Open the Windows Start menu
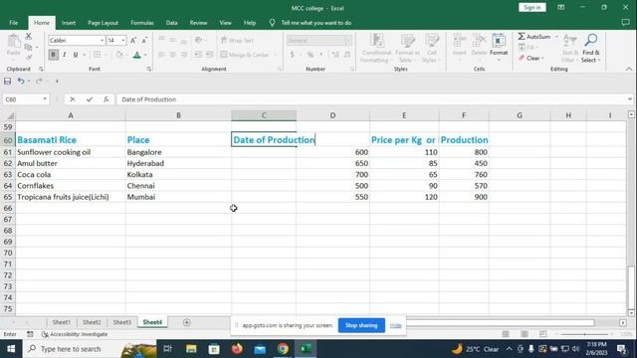 coord(11,349)
